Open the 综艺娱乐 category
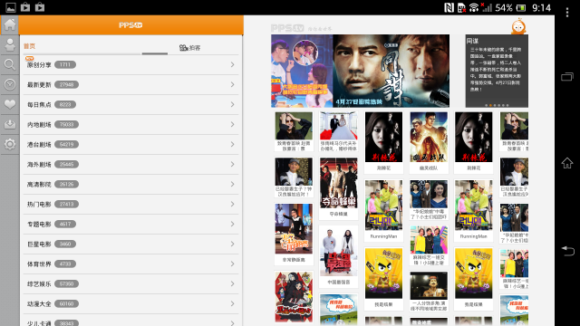 click(130, 283)
